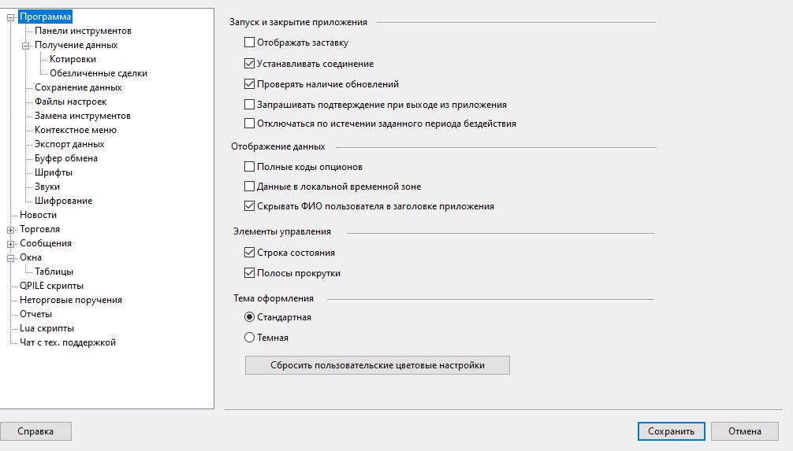Uncheck Проверять наличие обновлений
793x451 pixels.
point(250,84)
